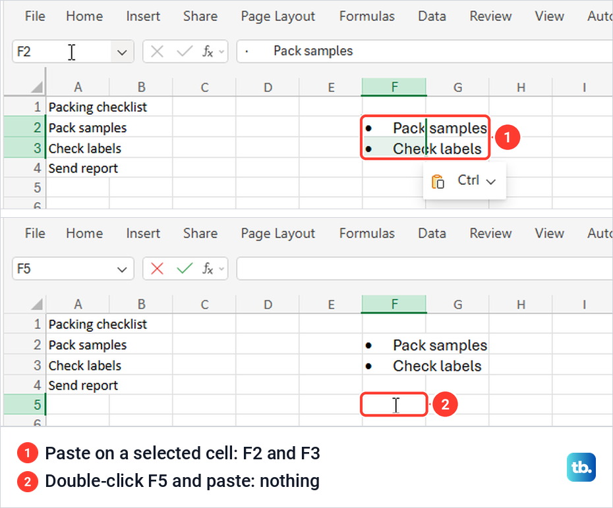Viewport: 613px width, 508px height.
Task: Click the small fx dropdown arrow in bottom formula bar
Action: [x=221, y=269]
